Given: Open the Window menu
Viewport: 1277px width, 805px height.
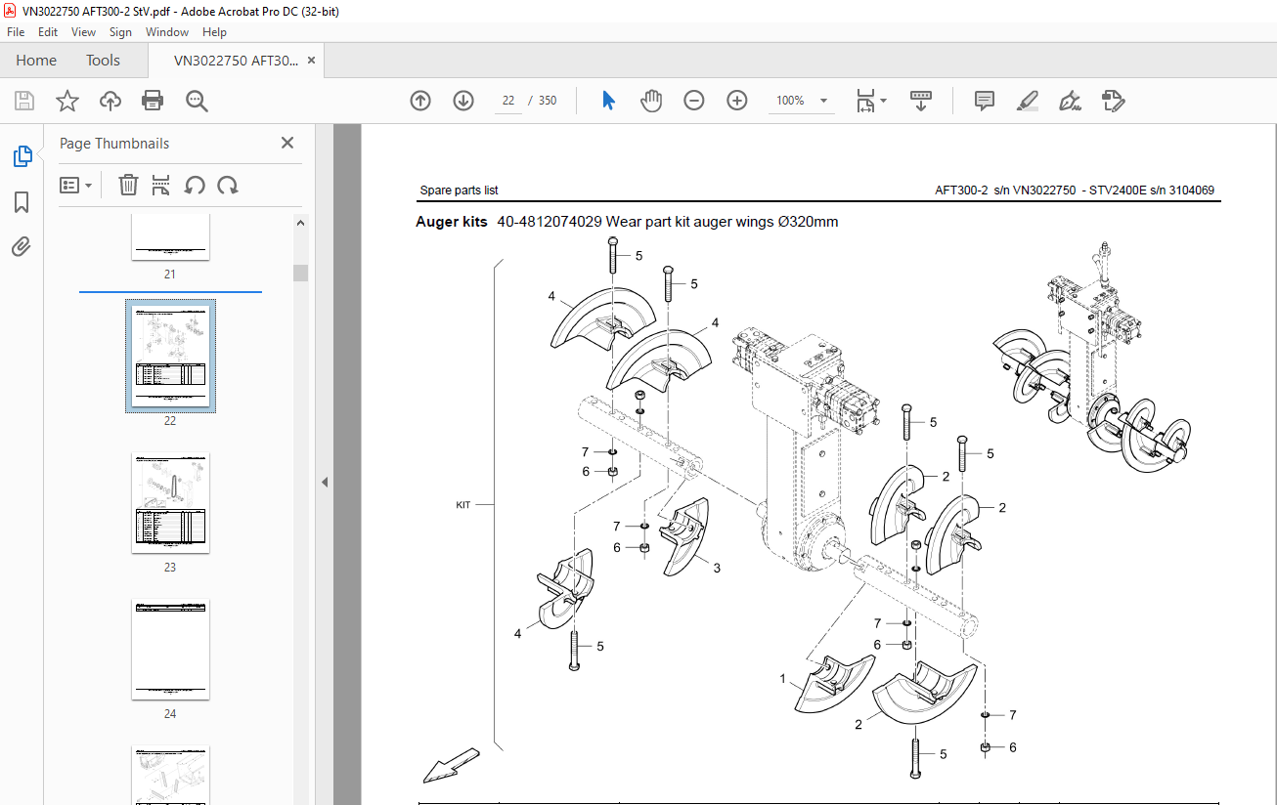Looking at the screenshot, I should click(167, 32).
